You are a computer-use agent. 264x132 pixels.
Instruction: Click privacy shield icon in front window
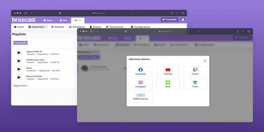(x=126, y=31)
